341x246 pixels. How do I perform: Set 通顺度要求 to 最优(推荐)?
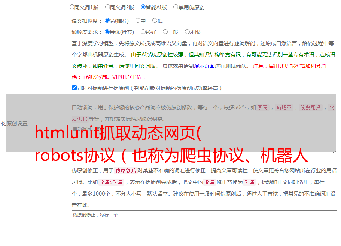[x=107, y=32]
